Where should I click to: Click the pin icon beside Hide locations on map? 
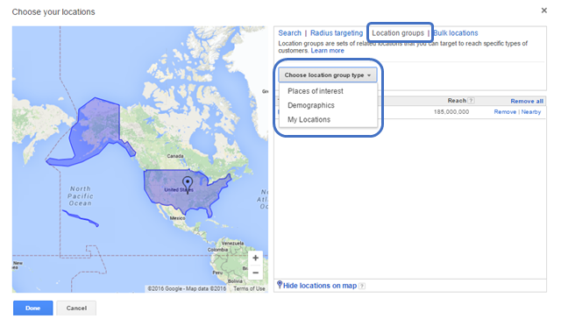pos(280,285)
